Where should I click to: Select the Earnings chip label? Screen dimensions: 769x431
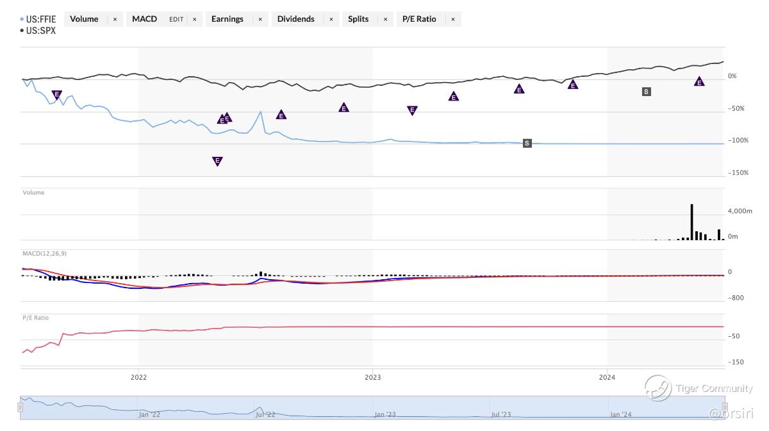click(227, 19)
